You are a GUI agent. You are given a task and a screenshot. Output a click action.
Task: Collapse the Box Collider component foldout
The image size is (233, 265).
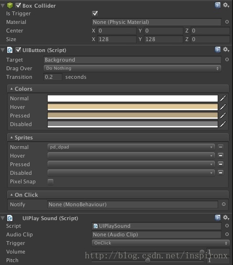[x=3, y=6]
